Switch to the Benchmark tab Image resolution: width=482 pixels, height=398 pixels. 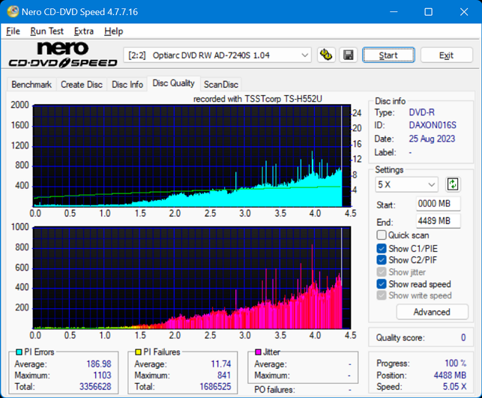coord(31,84)
